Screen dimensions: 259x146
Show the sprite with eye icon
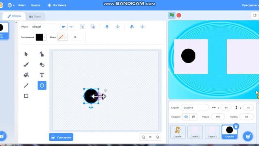186,117
